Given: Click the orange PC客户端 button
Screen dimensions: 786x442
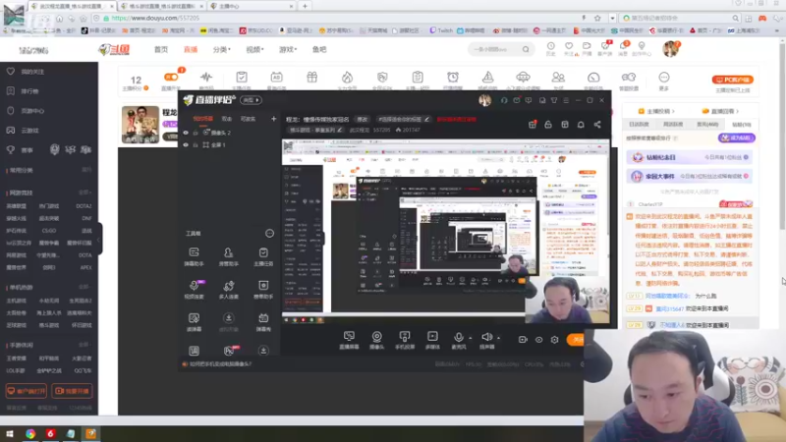Looking at the screenshot, I should click(x=732, y=80).
